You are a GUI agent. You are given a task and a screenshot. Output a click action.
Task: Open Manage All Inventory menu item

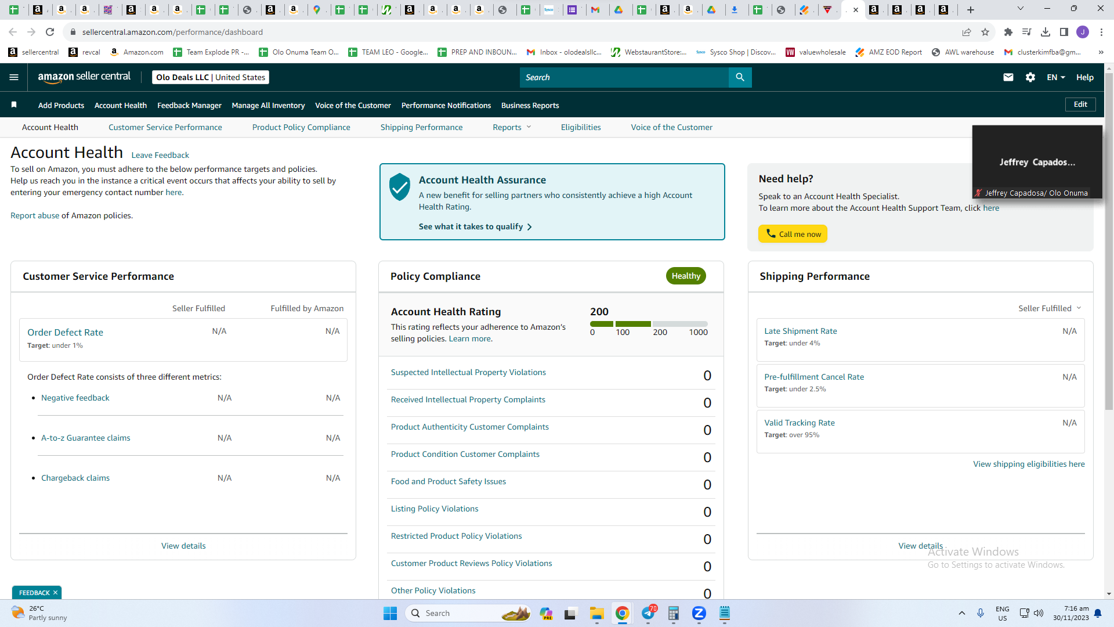[268, 105]
